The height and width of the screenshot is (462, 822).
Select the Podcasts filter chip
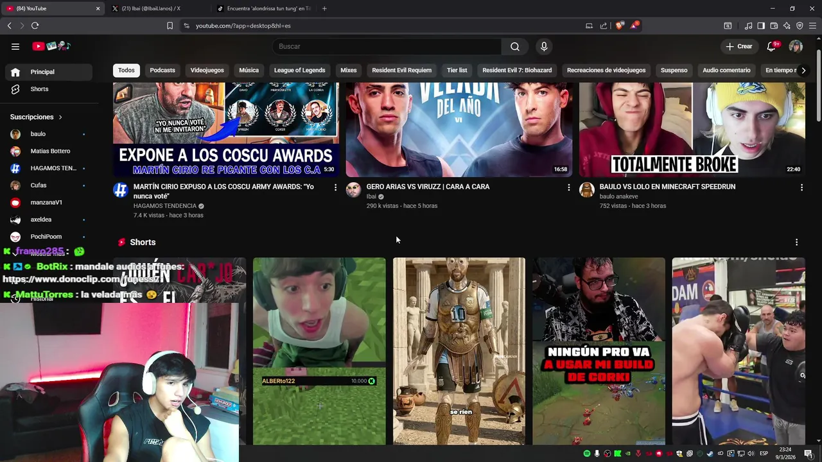(x=162, y=70)
